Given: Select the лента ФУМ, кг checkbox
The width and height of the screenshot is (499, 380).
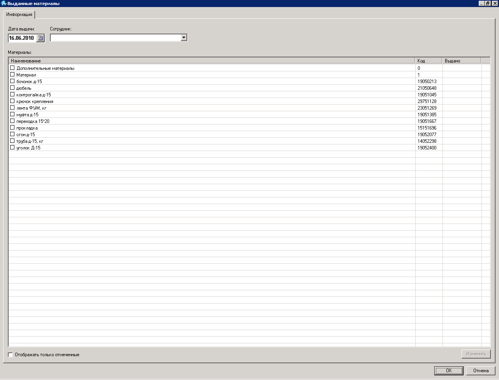Looking at the screenshot, I should (x=12, y=108).
